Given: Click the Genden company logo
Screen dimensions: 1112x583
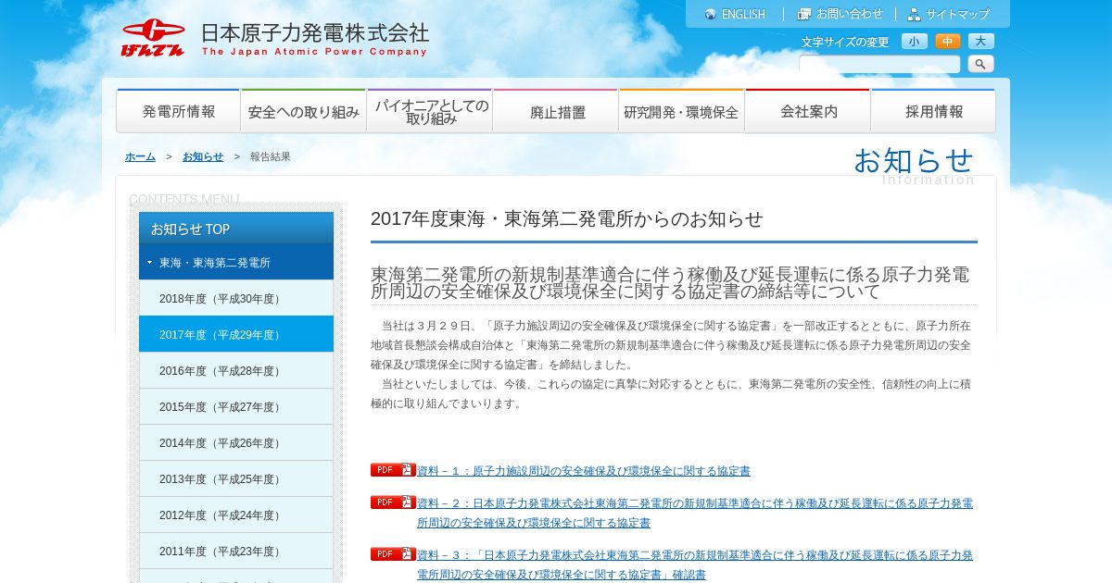Looking at the screenshot, I should coord(153,38).
